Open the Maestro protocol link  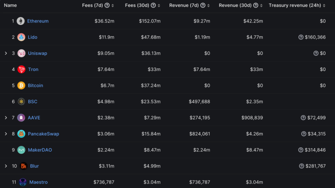point(38,182)
